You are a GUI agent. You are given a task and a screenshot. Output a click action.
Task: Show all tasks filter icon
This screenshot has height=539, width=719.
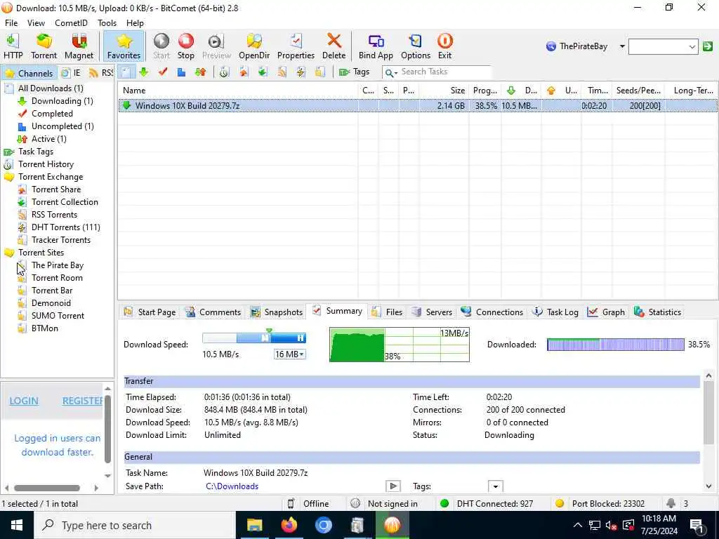tap(126, 72)
